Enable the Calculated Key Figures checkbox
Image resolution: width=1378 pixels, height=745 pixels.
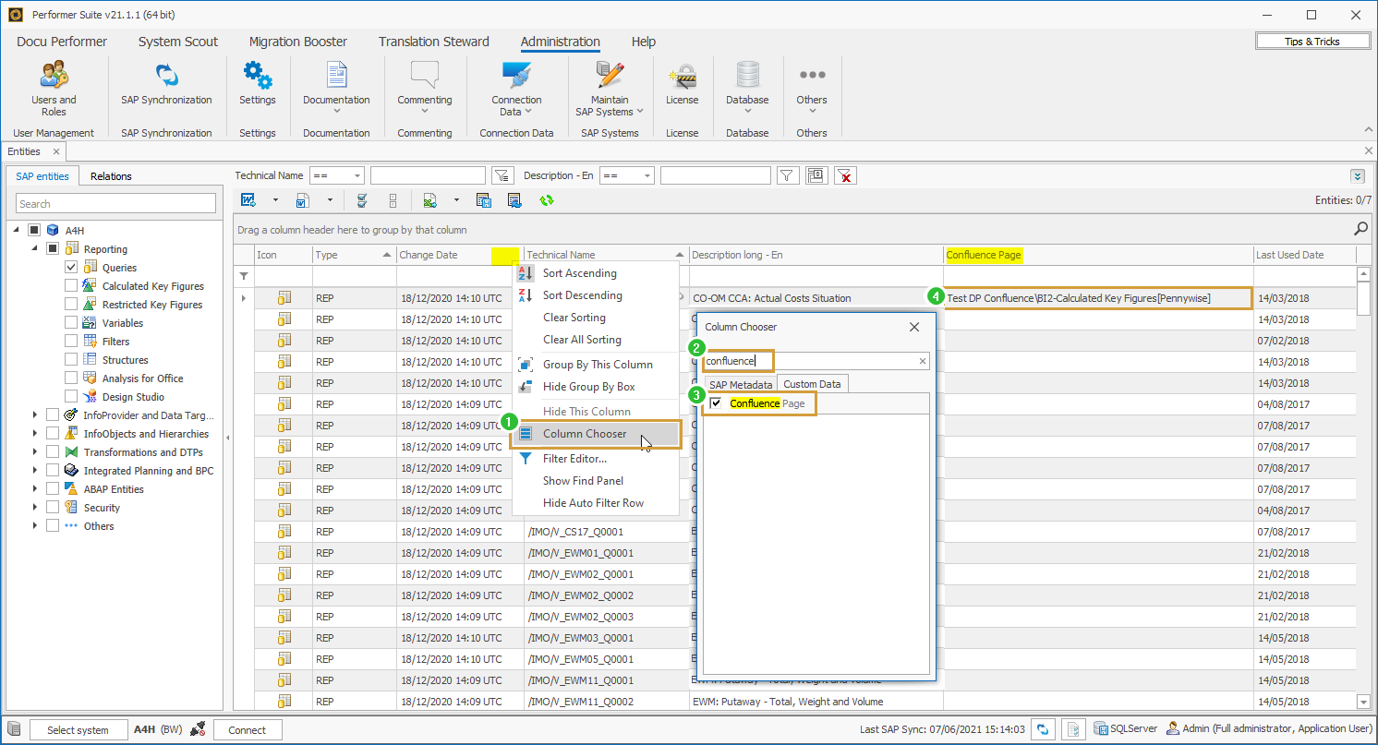[71, 286]
